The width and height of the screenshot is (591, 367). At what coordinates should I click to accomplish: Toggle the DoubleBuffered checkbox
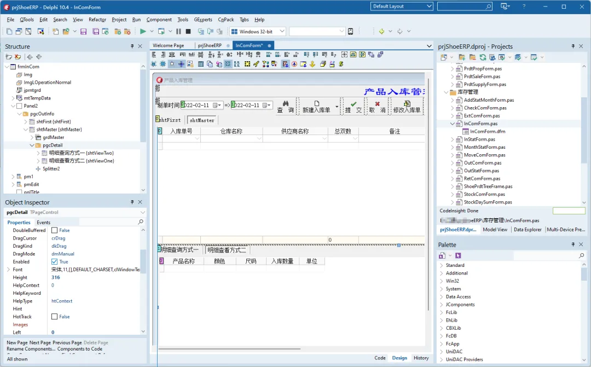tap(54, 230)
